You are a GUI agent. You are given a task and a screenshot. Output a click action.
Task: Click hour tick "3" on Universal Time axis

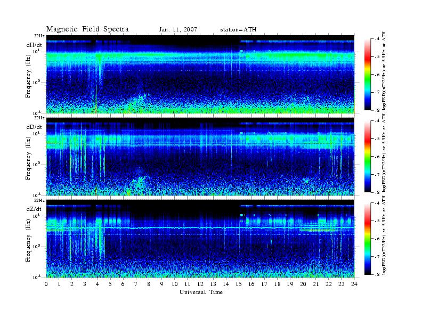pos(85,284)
